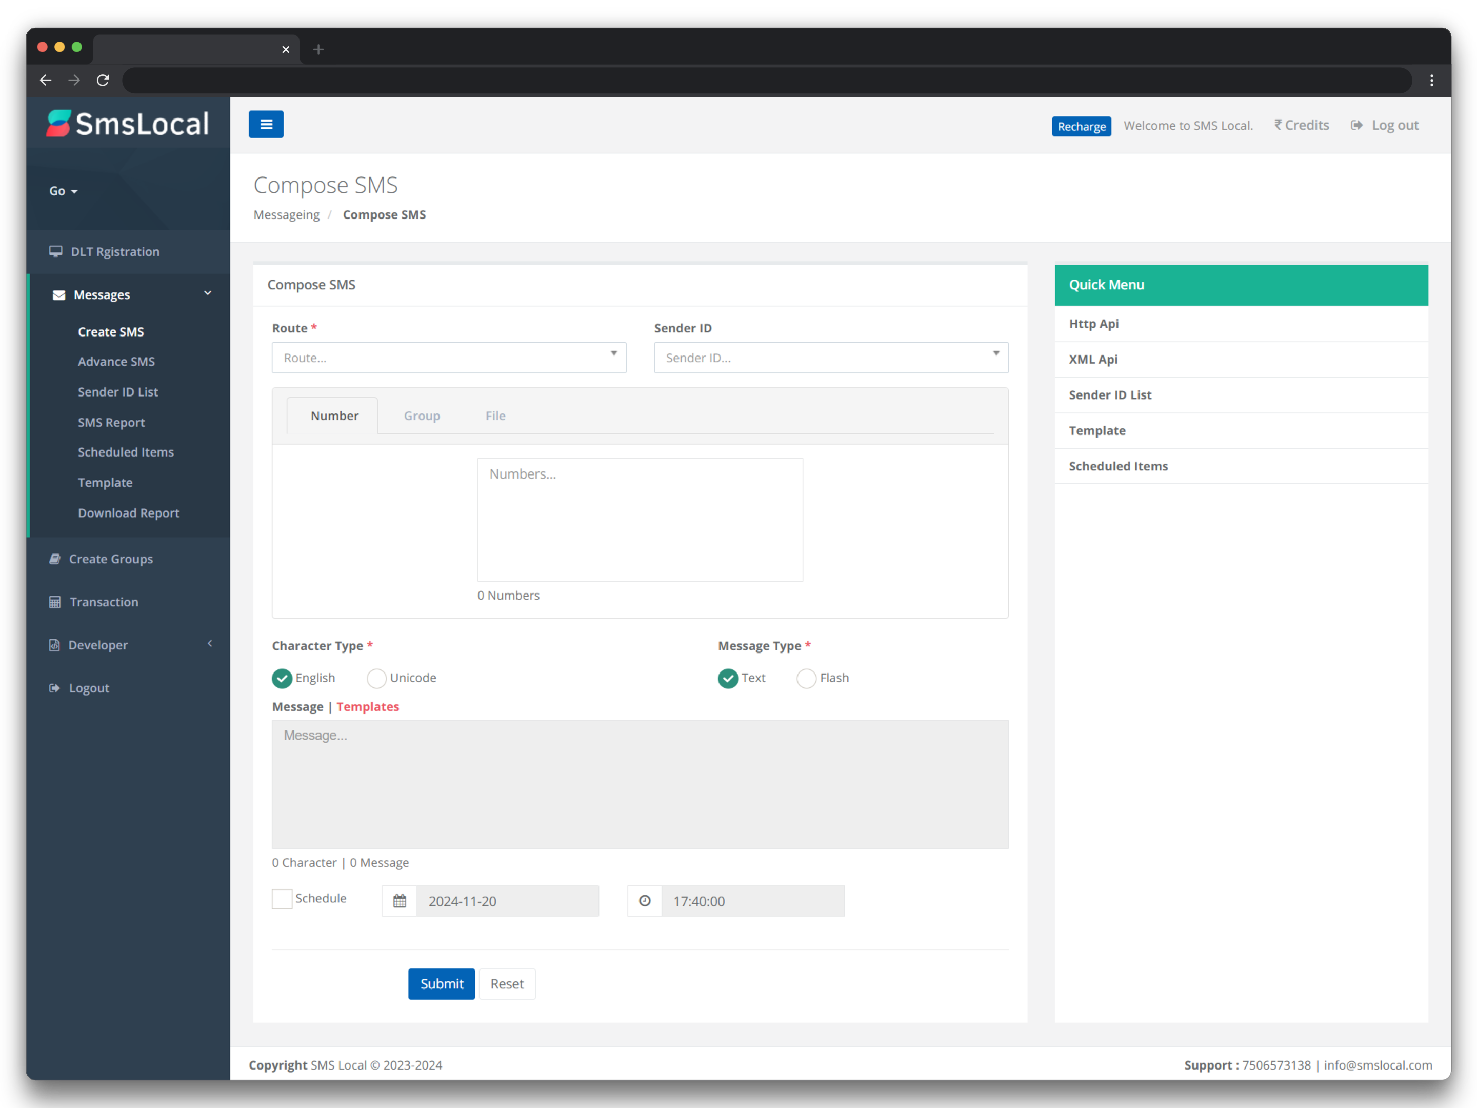Click the browser forward arrow
Screen dimensions: 1477x1108
click(74, 80)
